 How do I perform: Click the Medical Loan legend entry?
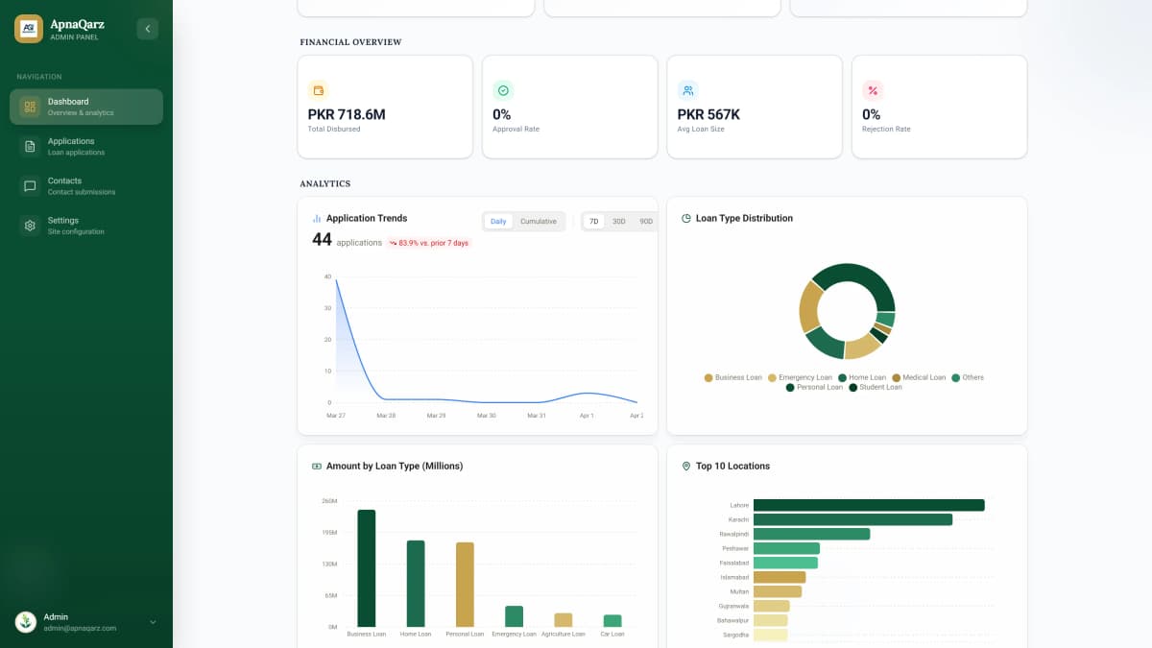click(x=919, y=377)
